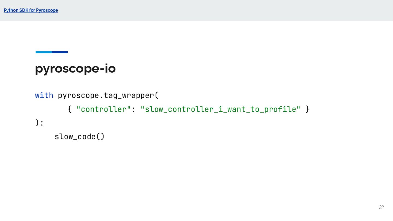Click the "controller" green string key
The height and width of the screenshot is (221, 393).
[x=104, y=109]
